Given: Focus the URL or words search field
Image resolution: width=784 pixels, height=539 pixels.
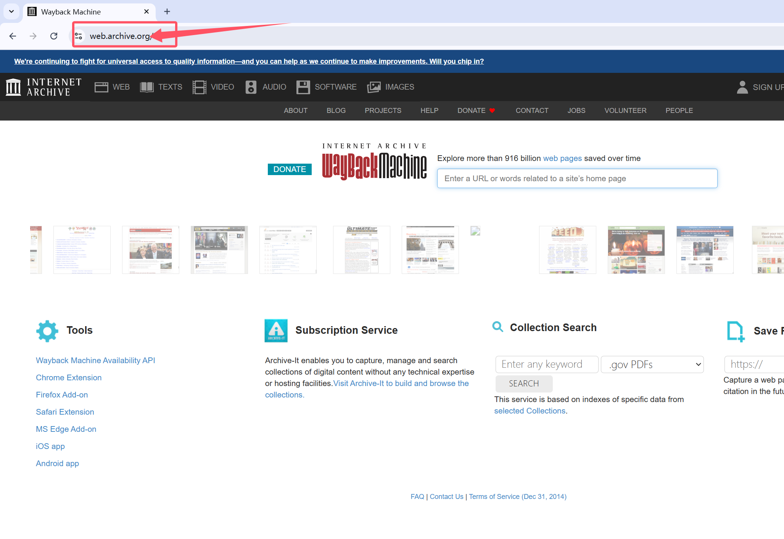Looking at the screenshot, I should (577, 179).
